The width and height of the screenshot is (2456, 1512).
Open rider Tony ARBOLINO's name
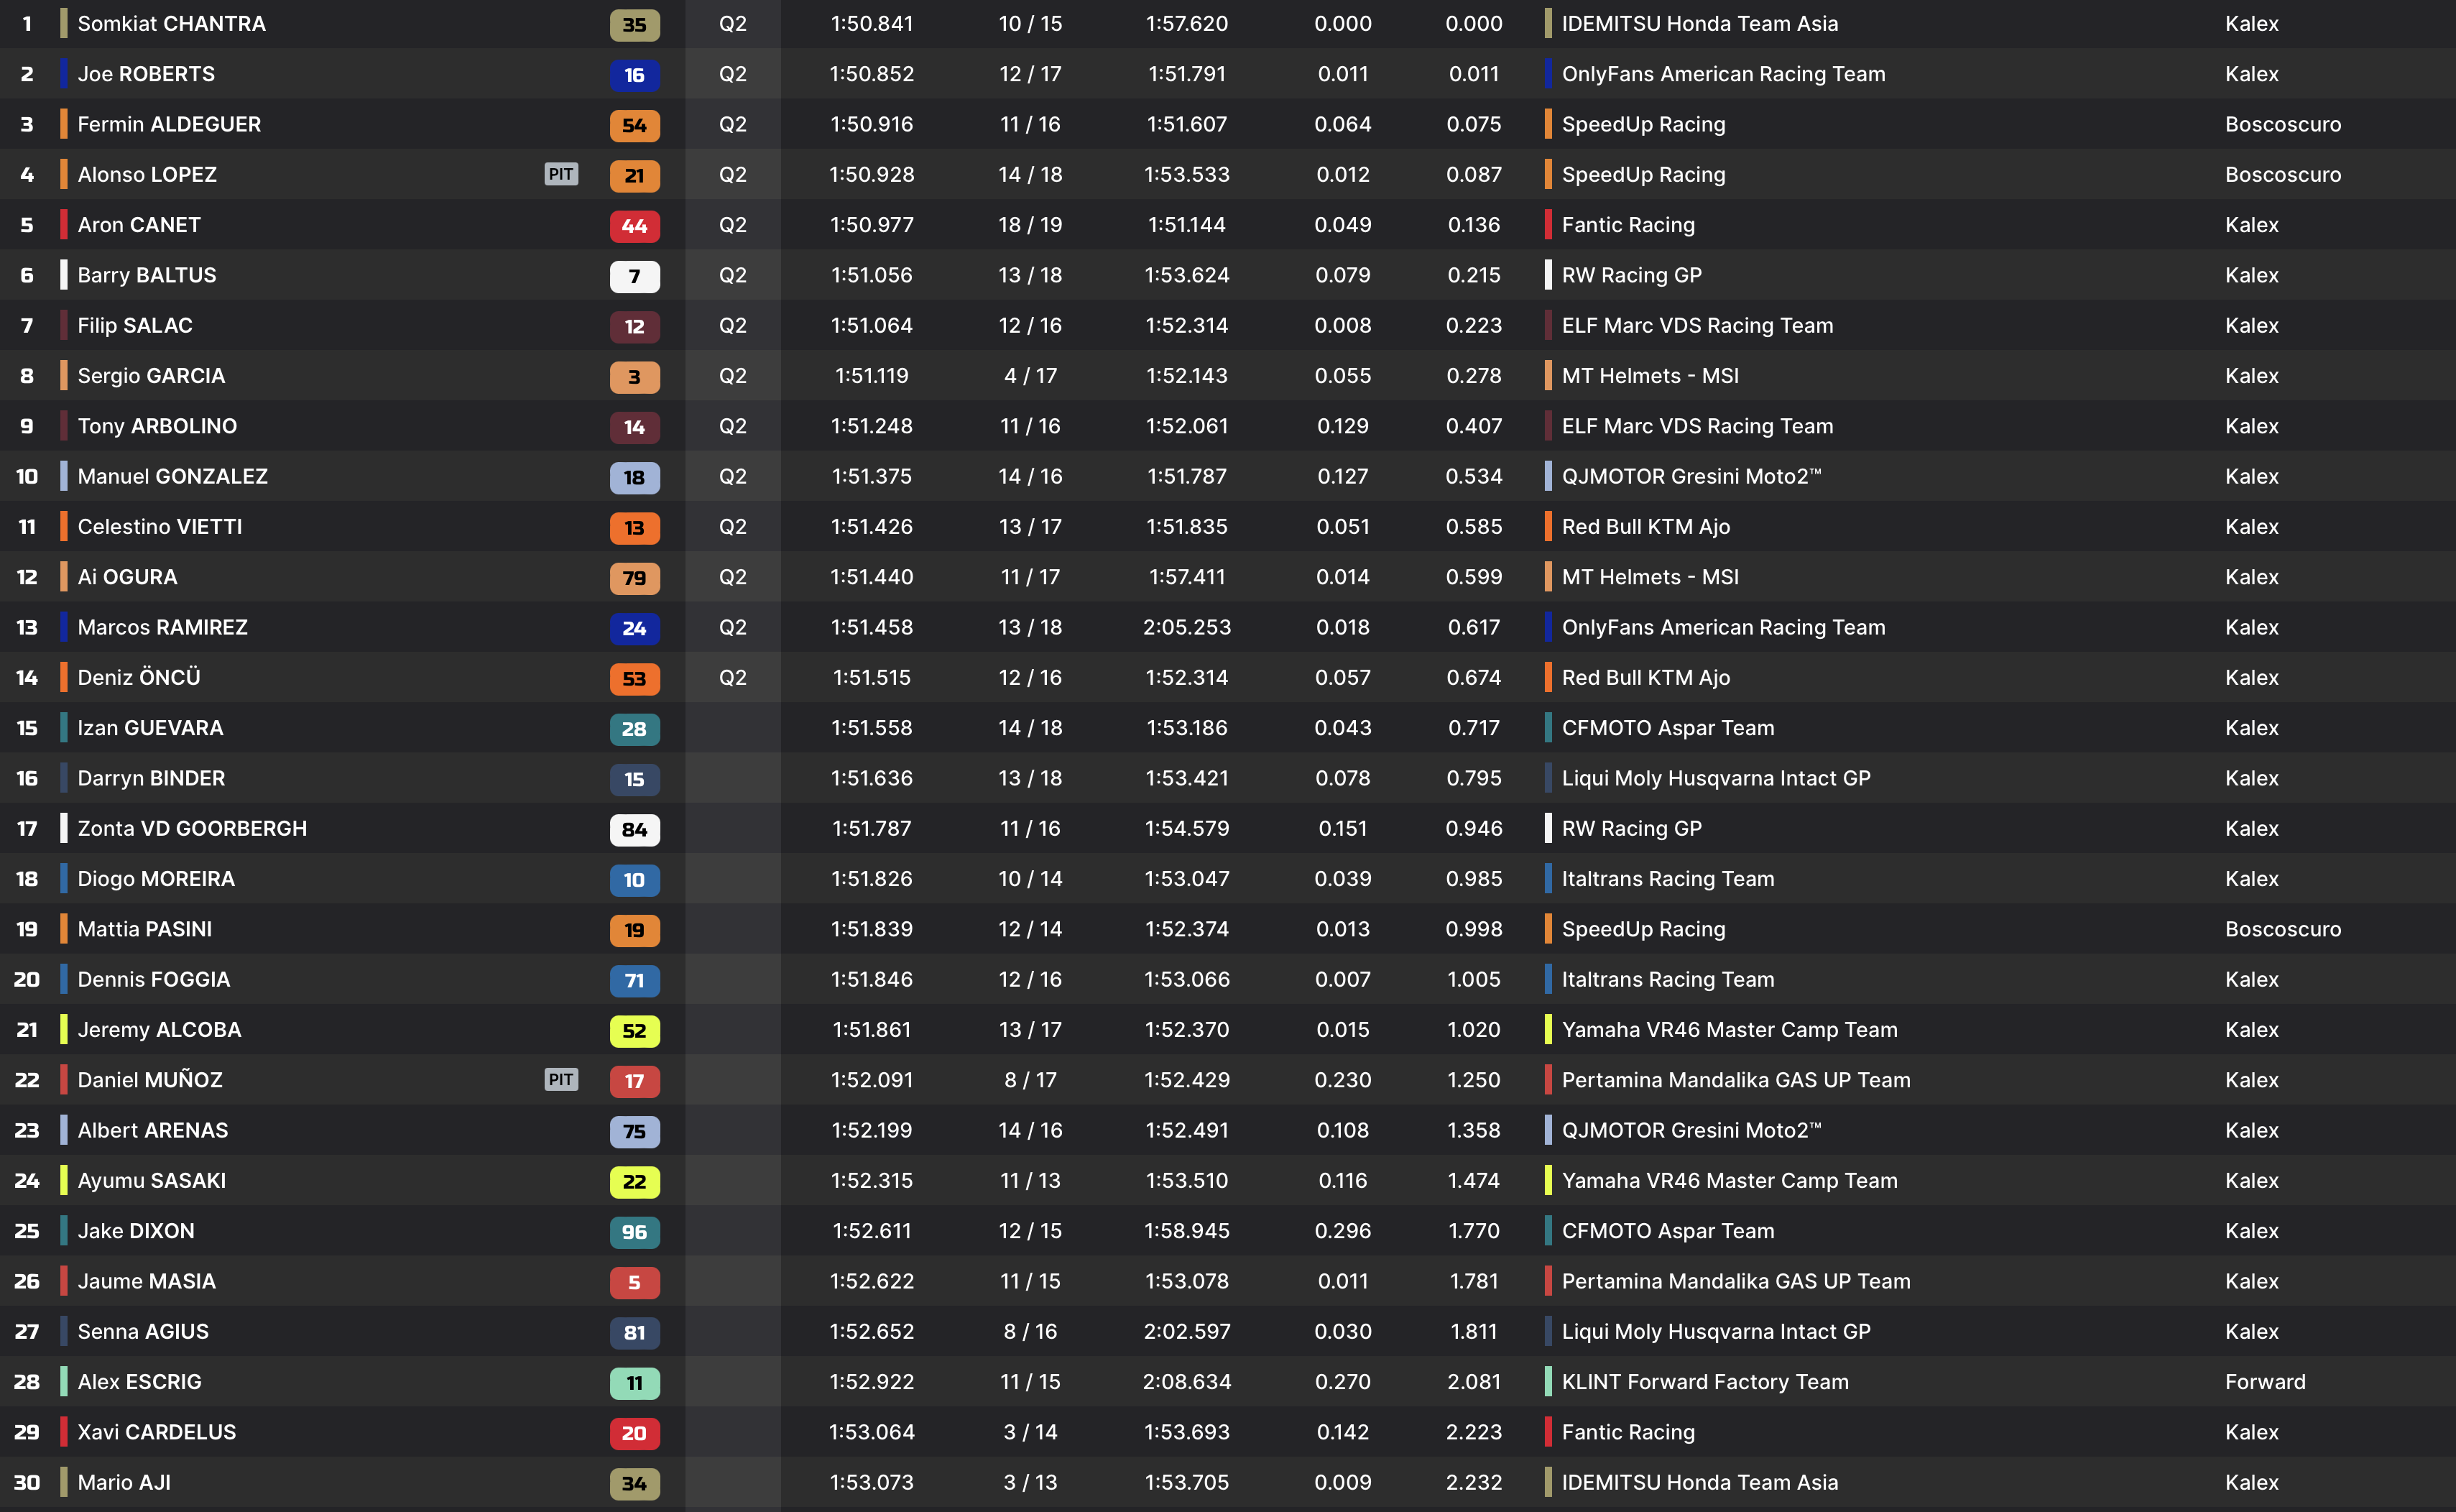click(x=157, y=426)
